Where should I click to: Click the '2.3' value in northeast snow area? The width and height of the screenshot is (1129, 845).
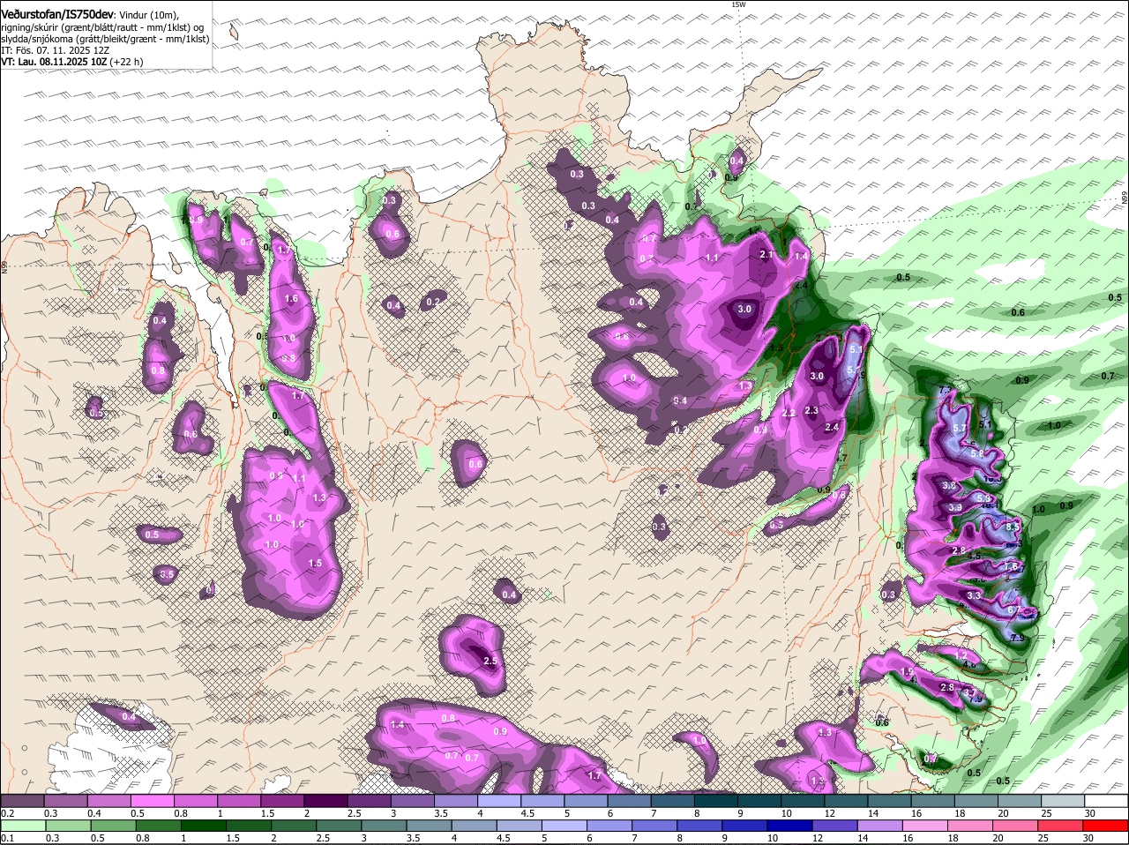point(811,410)
